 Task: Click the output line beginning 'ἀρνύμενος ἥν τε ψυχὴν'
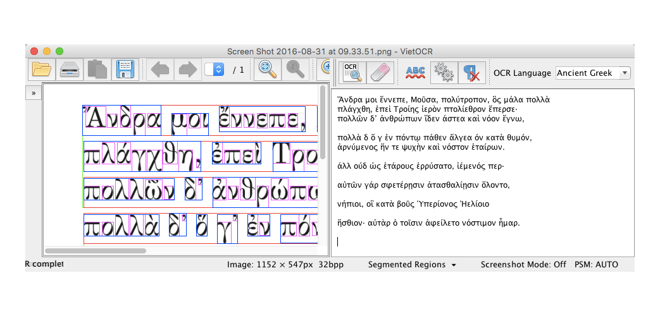(x=421, y=147)
